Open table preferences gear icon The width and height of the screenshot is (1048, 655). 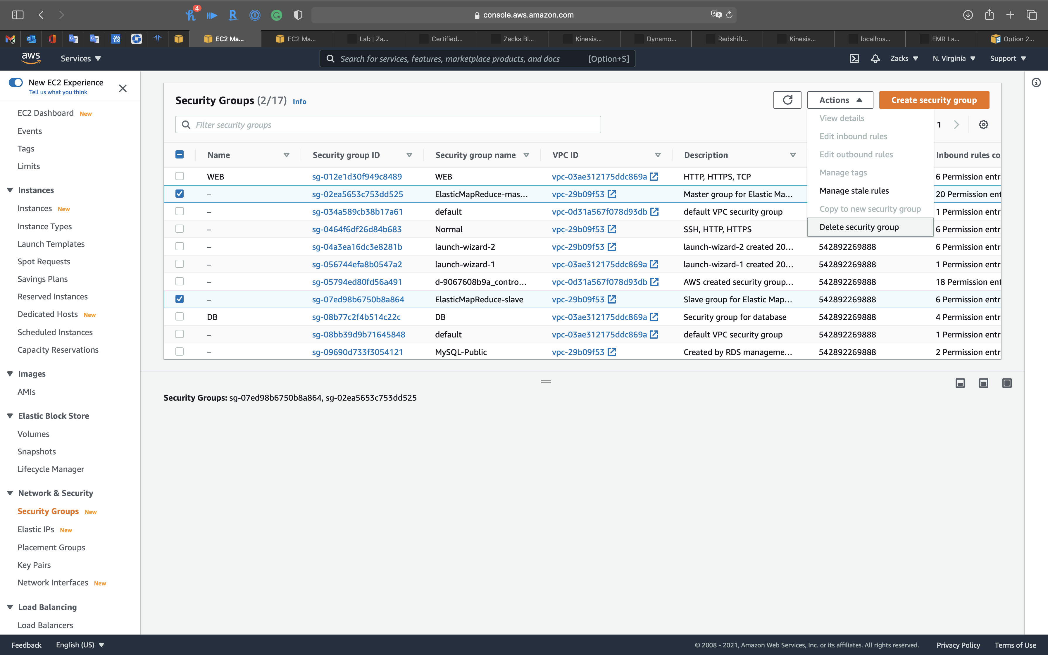pyautogui.click(x=983, y=125)
